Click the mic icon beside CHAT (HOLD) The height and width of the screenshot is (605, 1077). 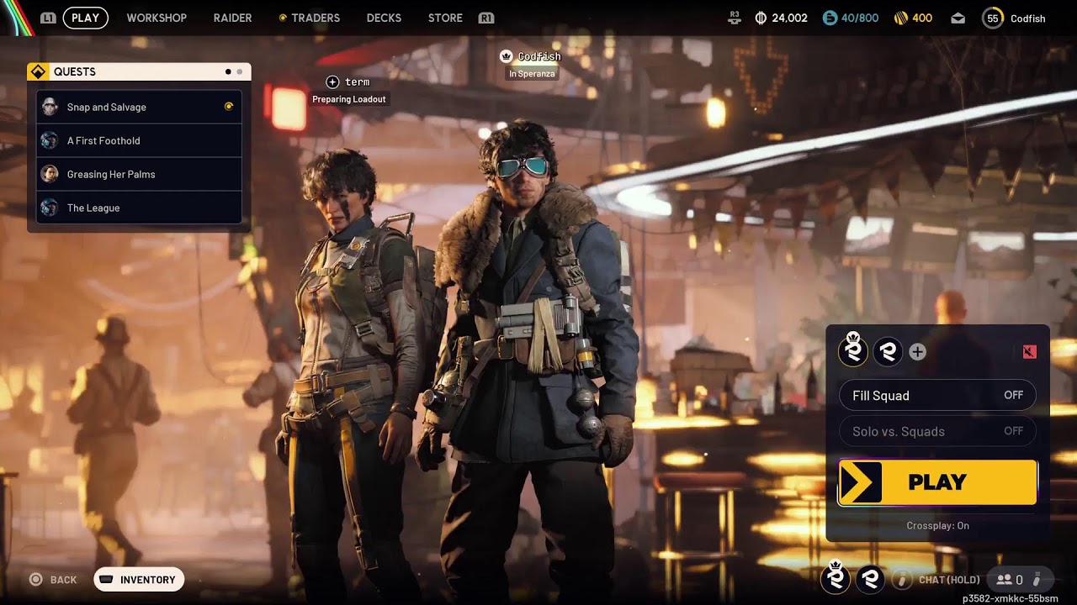[901, 579]
